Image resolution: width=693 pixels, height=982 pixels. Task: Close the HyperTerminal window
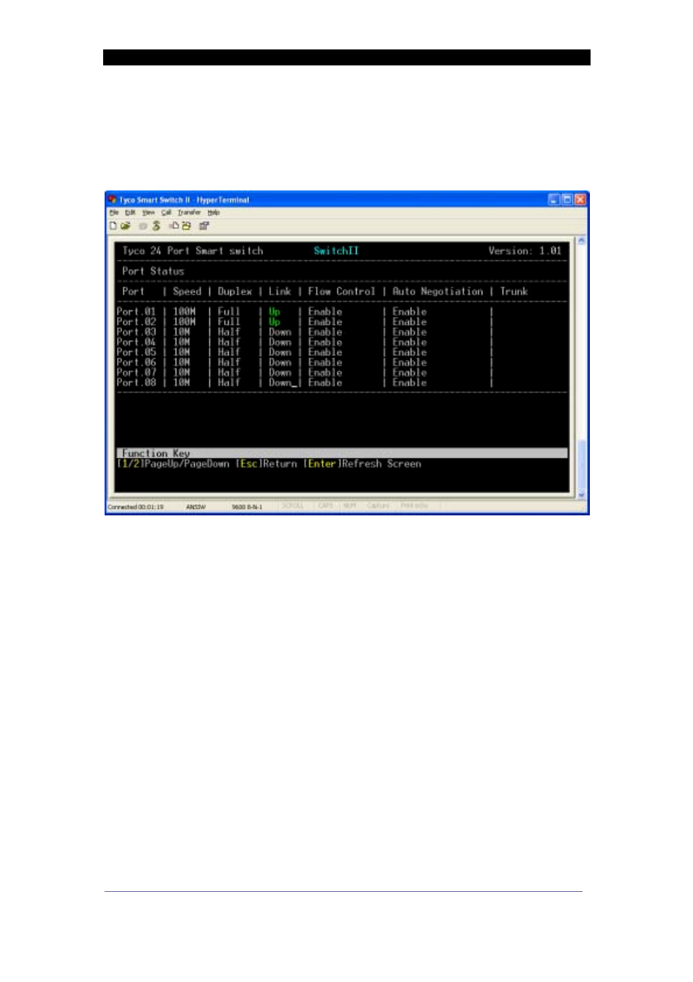click(580, 199)
